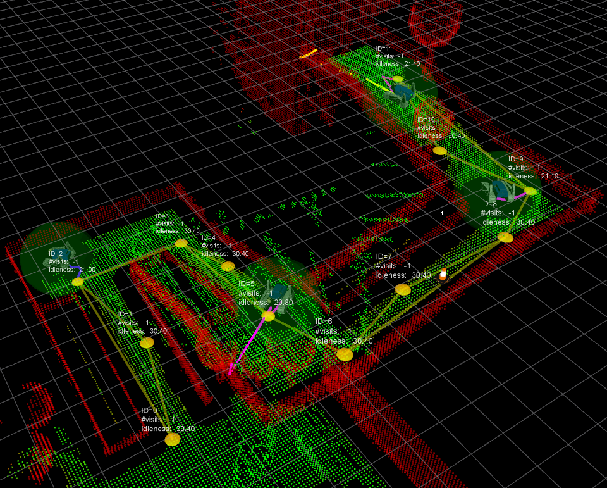Click "#visits: -1" under ID=7
Viewport: 607px width, 488px height.
393,266
